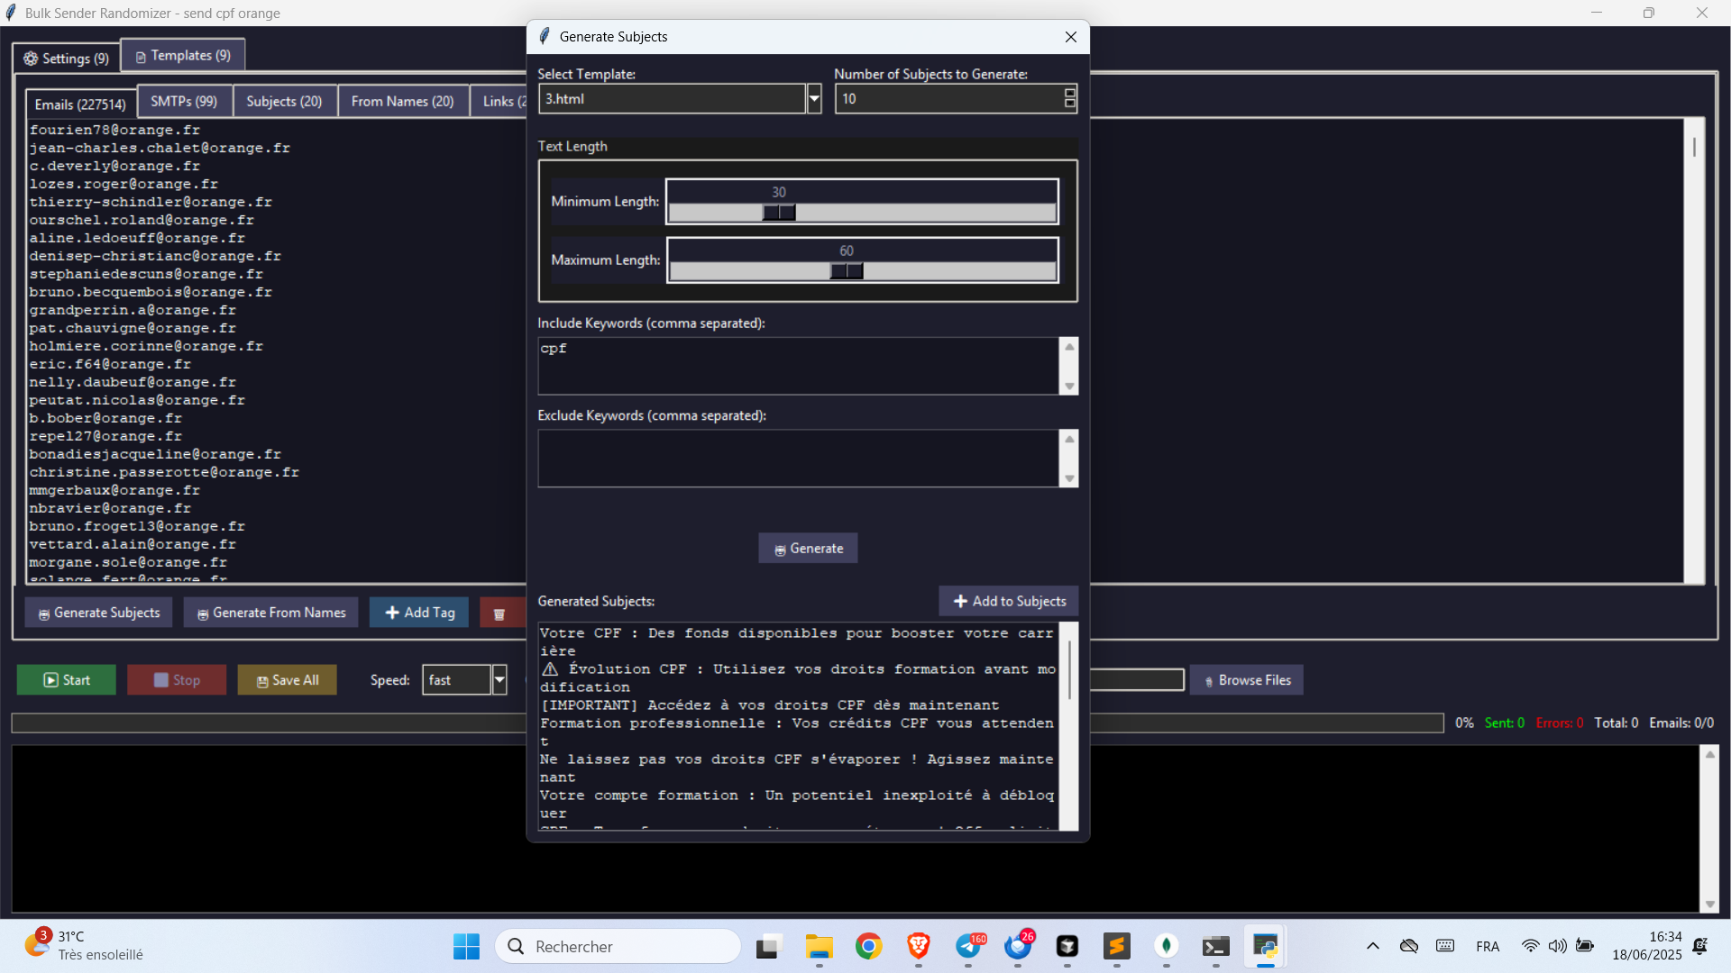Click inside the Exclude Keywords text field
The width and height of the screenshot is (1731, 973).
click(798, 458)
